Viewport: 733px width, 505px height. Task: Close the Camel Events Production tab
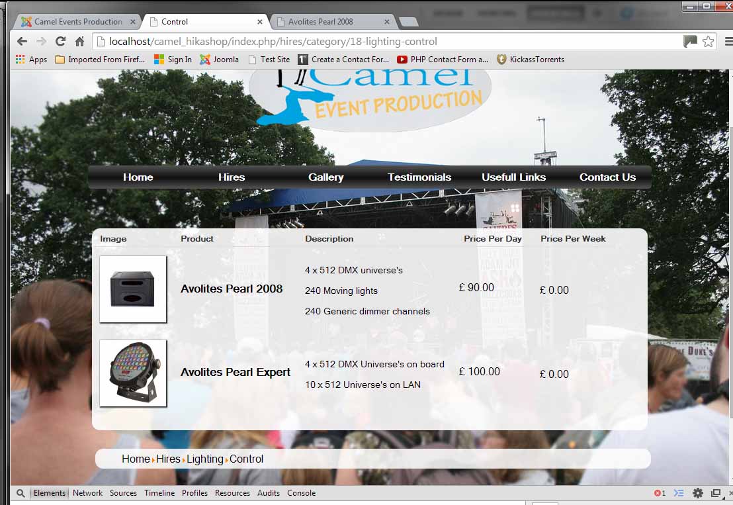click(133, 21)
